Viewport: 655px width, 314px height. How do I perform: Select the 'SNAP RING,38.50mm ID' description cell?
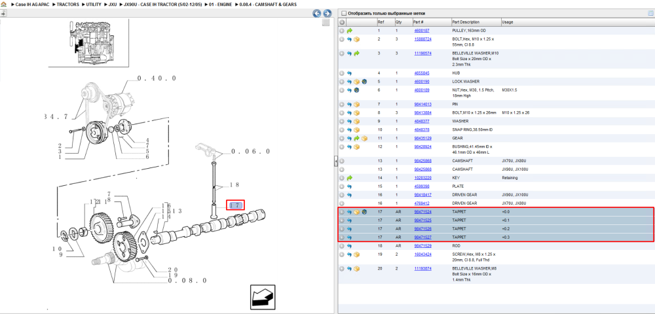(472, 130)
